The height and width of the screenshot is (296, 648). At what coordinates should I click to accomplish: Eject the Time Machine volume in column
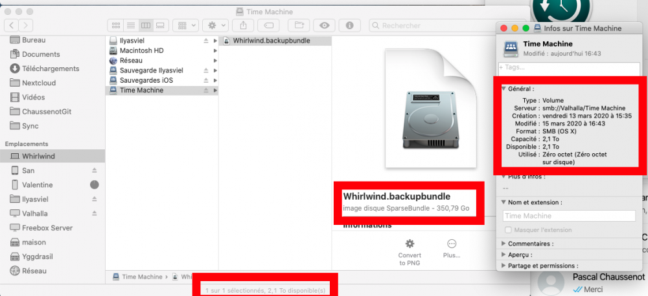[206, 90]
